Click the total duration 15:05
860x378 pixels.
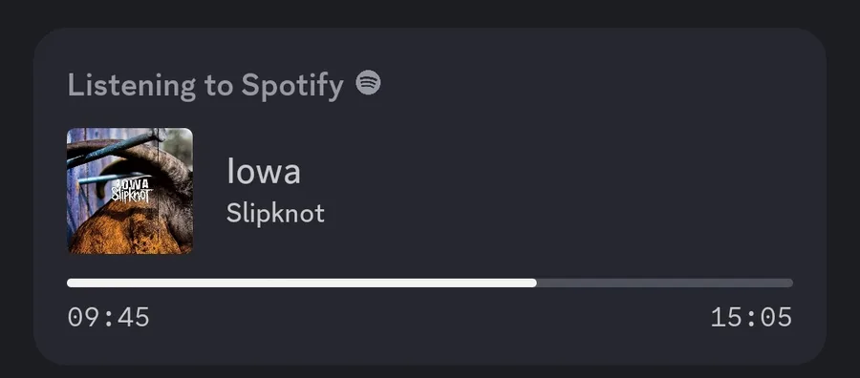point(751,318)
